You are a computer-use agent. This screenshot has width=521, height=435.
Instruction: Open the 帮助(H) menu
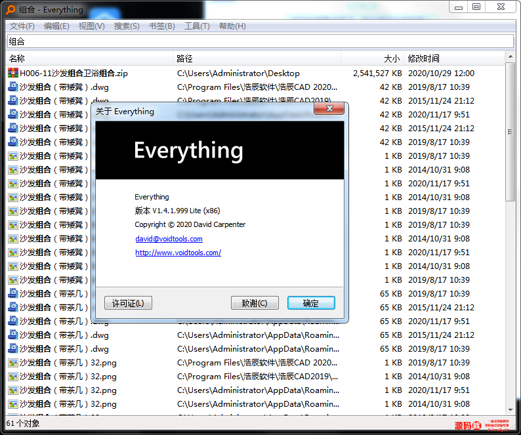232,26
